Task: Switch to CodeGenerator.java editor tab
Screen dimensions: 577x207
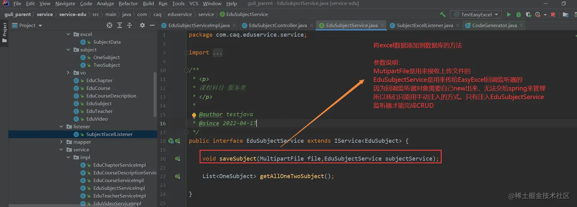Action: 495,26
